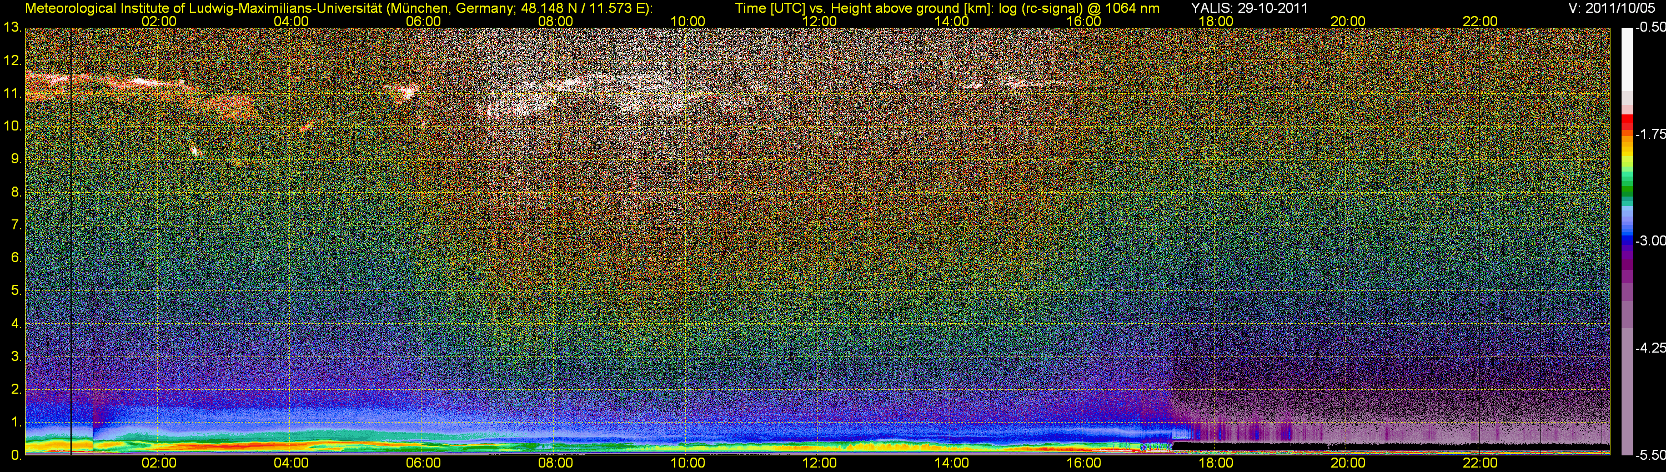Click the 22:00 label on top time axis
This screenshot has height=472, width=1666.
point(1480,21)
